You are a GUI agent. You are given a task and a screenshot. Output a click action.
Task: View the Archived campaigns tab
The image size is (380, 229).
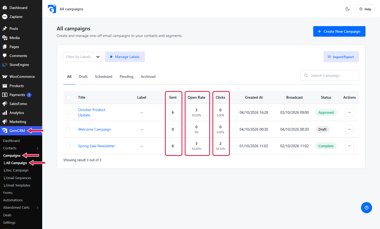click(148, 77)
